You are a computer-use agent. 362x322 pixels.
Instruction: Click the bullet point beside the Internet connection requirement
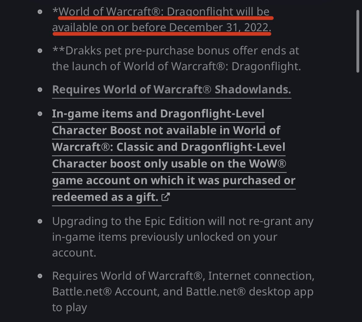click(x=40, y=276)
